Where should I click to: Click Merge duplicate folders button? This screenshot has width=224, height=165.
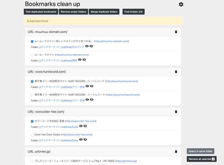tap(104, 12)
